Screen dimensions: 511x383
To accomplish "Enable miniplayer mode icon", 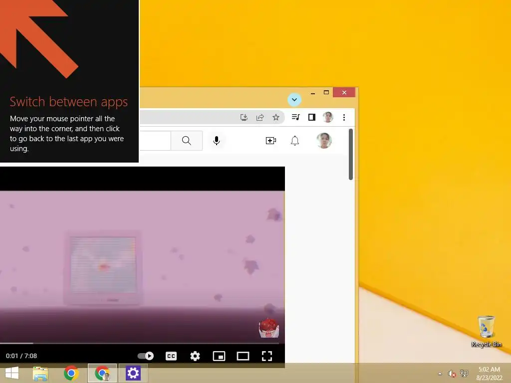I will pos(219,356).
